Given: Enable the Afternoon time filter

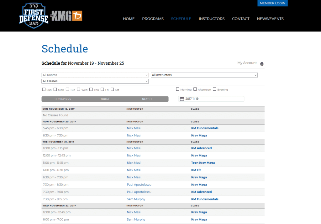Looking at the screenshot, I should pyautogui.click(x=195, y=89).
